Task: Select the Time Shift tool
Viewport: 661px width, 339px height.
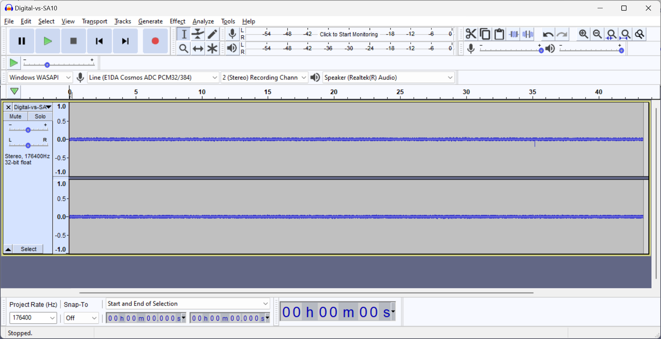Action: [198, 49]
